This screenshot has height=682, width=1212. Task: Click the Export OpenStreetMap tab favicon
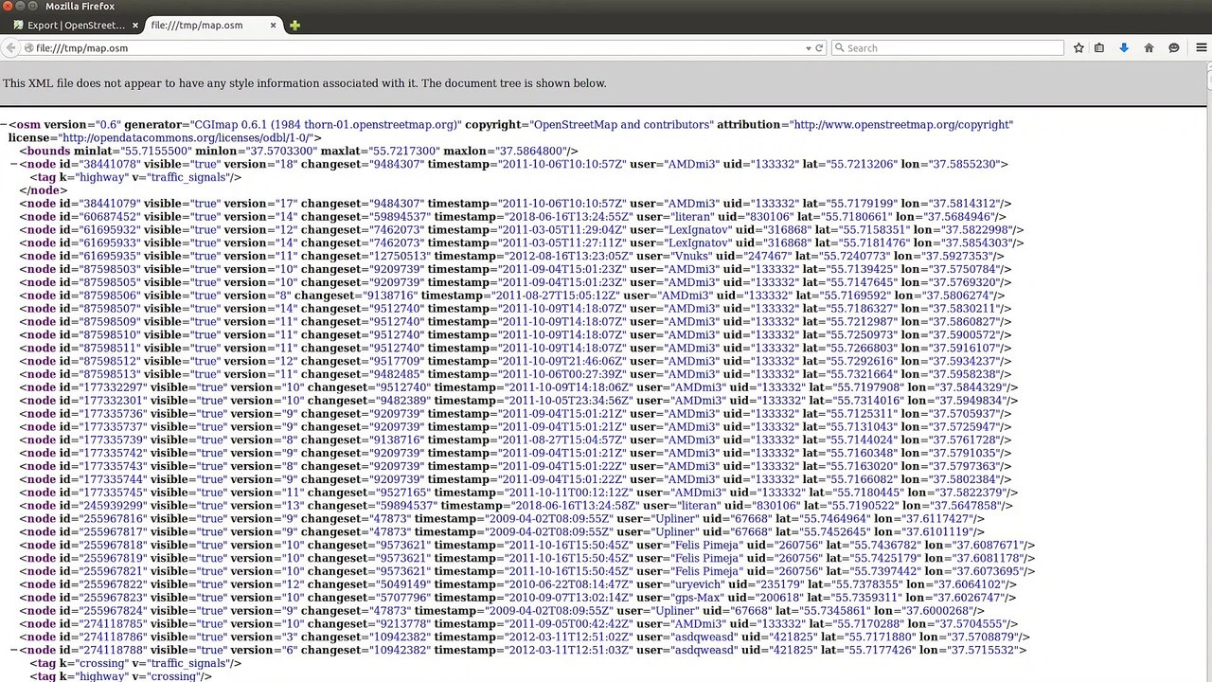19,26
